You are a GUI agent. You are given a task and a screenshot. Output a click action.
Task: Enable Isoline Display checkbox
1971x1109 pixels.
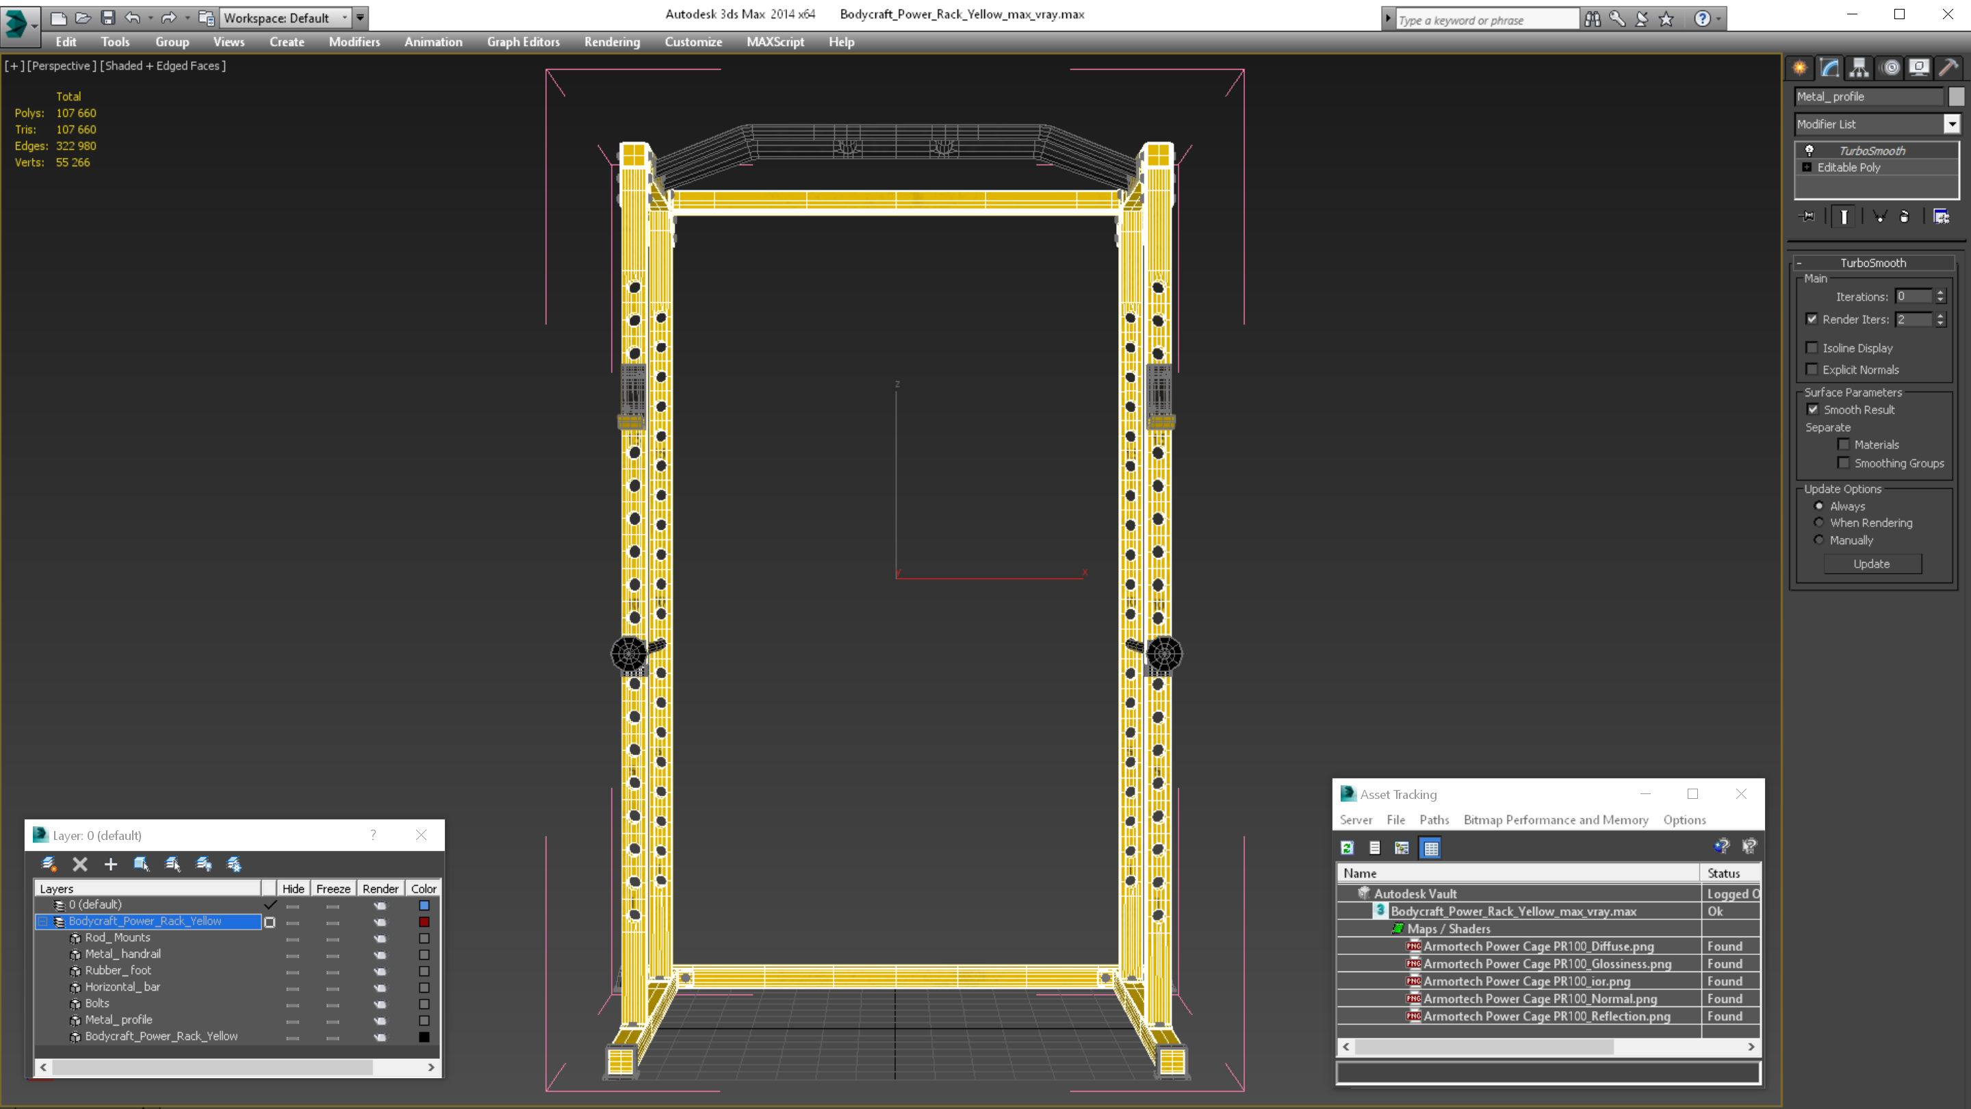1812,348
